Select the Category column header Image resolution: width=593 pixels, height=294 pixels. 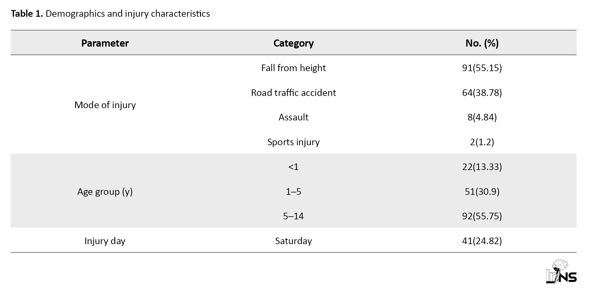(293, 43)
